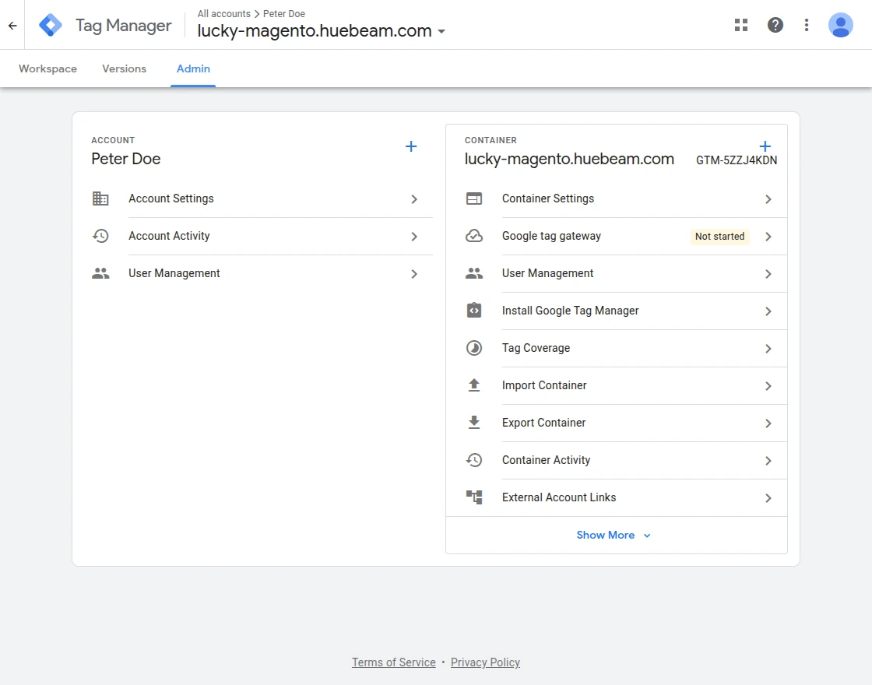This screenshot has width=872, height=685.
Task: Click the Tag Coverage pie icon
Action: click(x=474, y=348)
